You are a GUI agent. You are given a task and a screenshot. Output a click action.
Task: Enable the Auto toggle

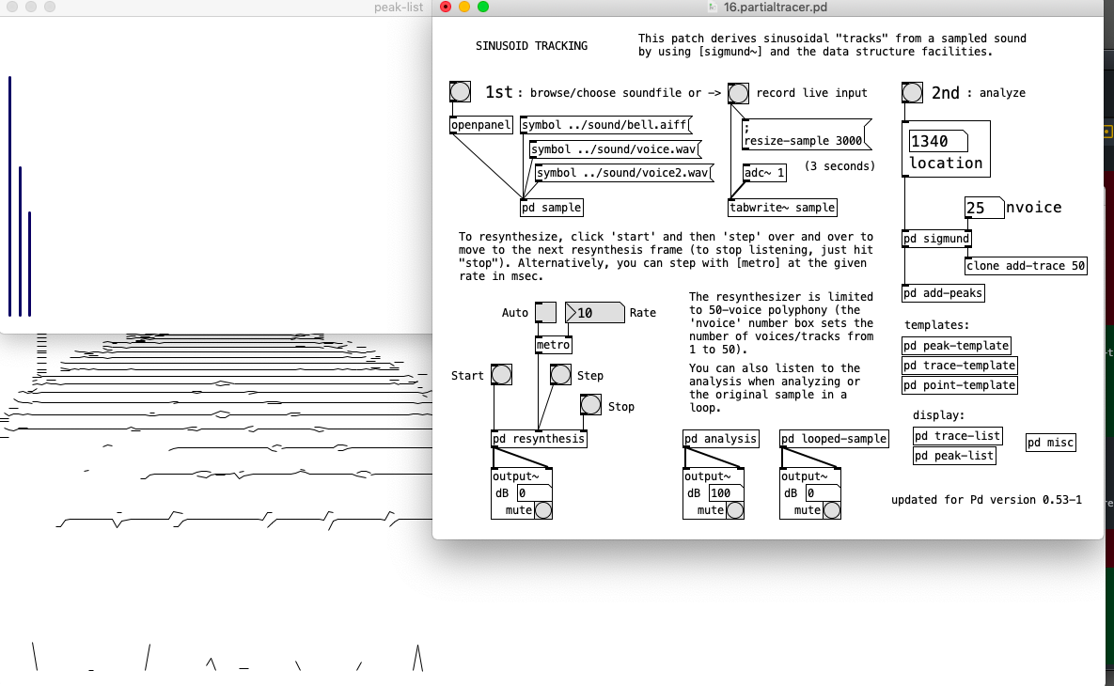coord(543,311)
